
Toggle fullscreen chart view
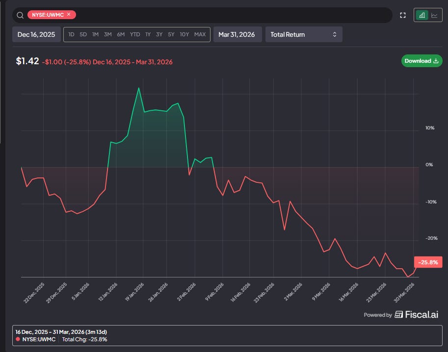403,15
